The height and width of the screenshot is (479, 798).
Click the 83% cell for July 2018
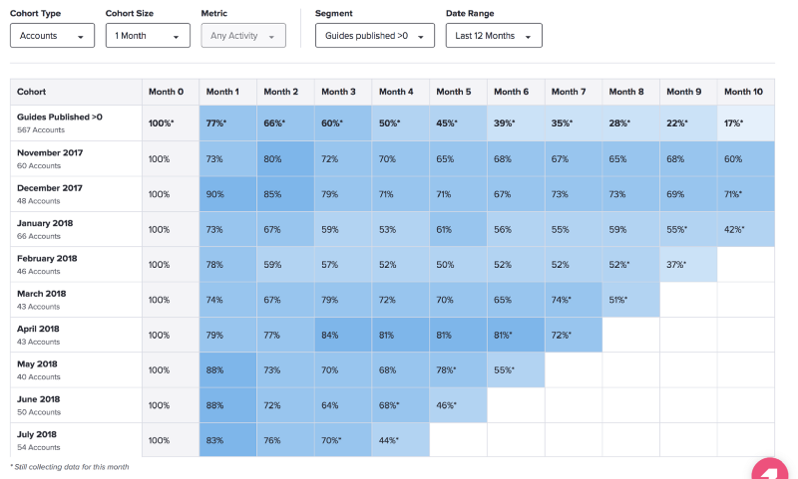pyautogui.click(x=228, y=440)
